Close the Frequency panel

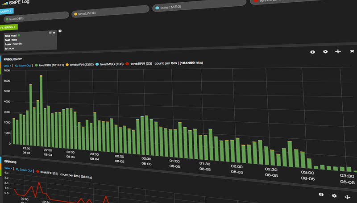tap(352, 51)
